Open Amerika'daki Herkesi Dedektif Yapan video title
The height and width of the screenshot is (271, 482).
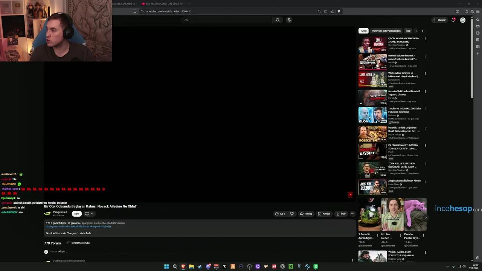pyautogui.click(x=404, y=93)
